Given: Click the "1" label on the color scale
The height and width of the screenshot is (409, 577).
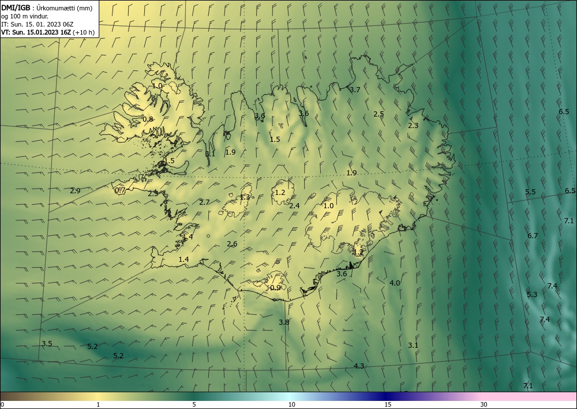Looking at the screenshot, I should pyautogui.click(x=98, y=405).
